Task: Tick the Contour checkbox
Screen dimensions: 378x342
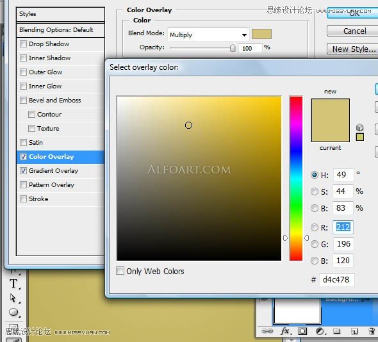Action: (31, 114)
